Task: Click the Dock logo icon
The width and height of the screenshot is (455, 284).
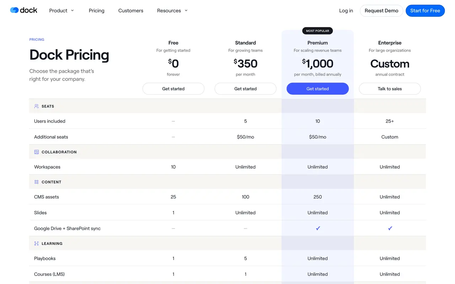Action: coord(14,10)
